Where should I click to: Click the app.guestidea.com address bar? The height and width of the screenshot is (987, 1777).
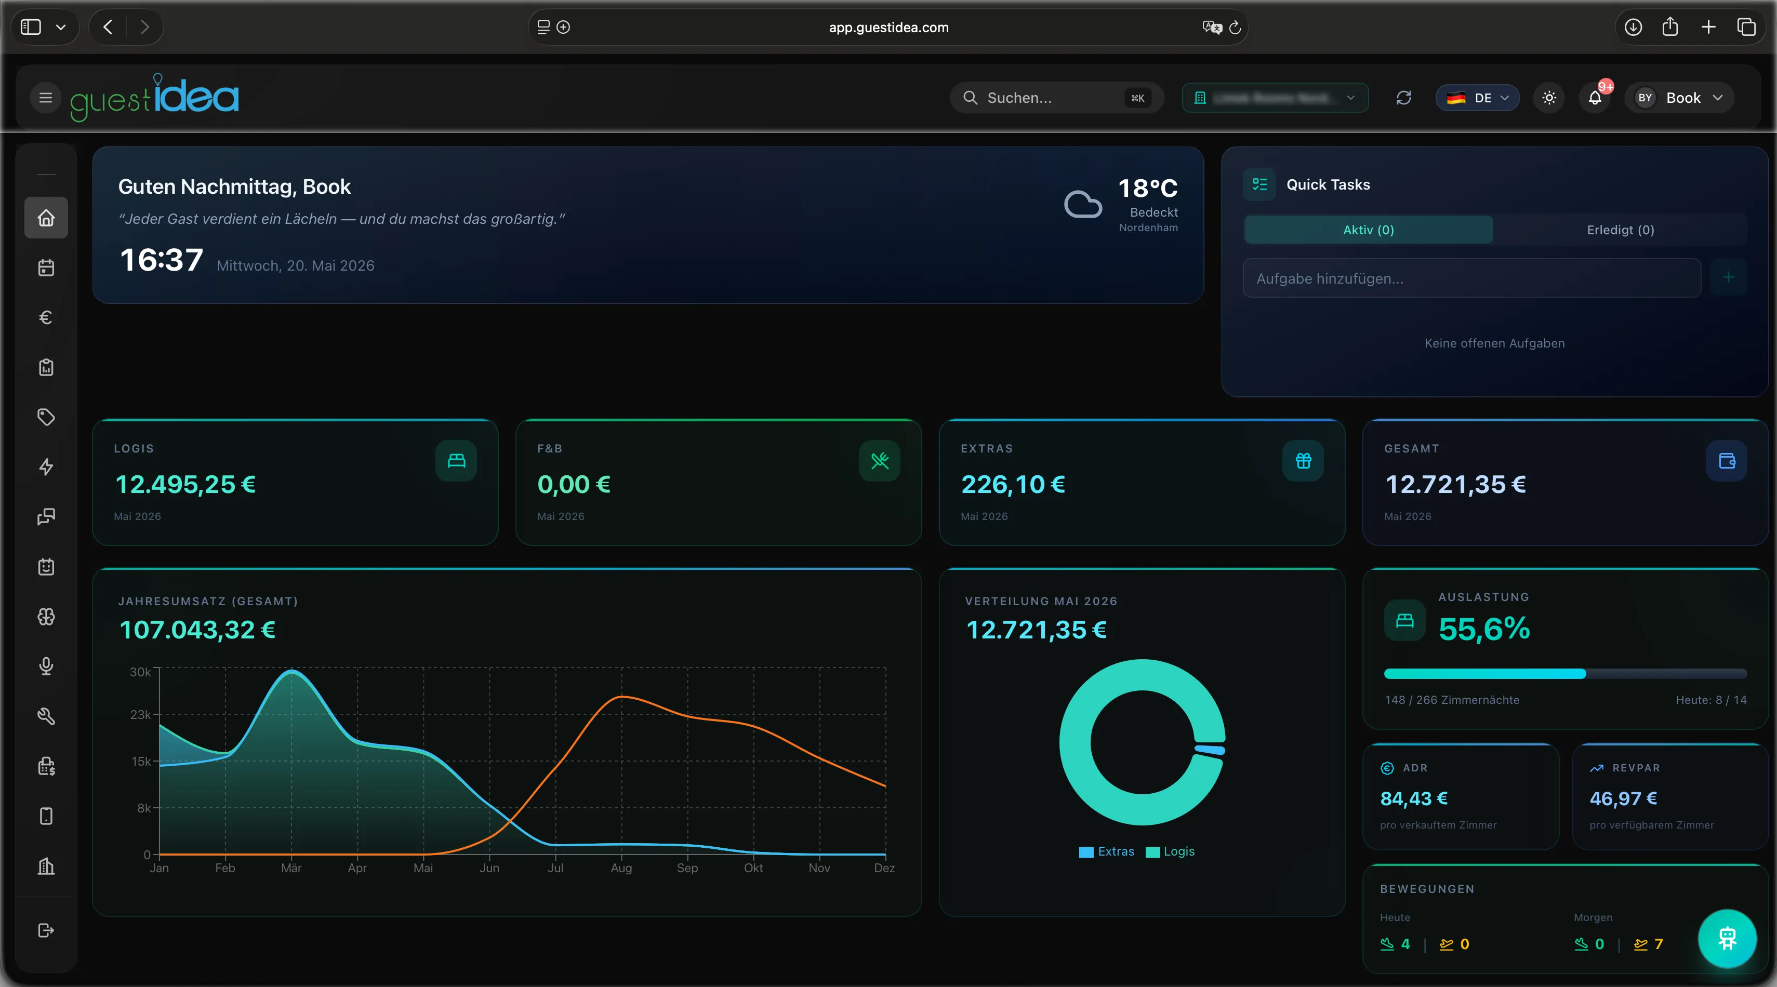coord(888,28)
